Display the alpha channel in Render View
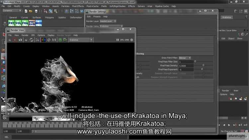 click(x=49, y=40)
